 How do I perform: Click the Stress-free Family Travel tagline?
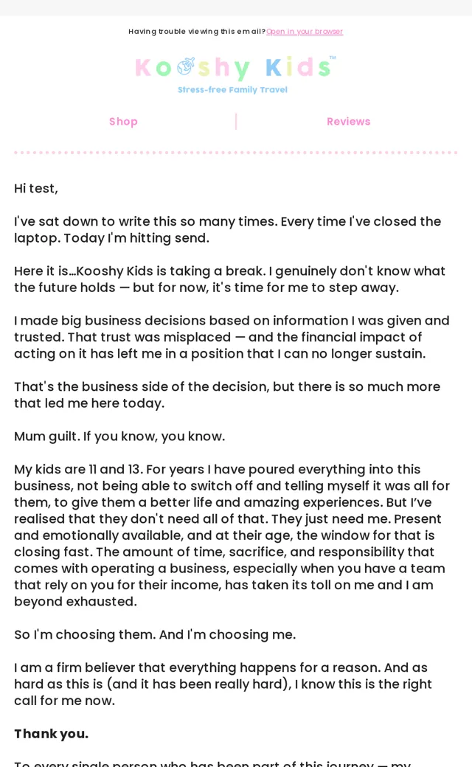232,89
